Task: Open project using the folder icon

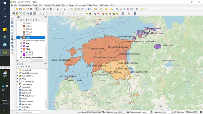Action: click(x=17, y=9)
